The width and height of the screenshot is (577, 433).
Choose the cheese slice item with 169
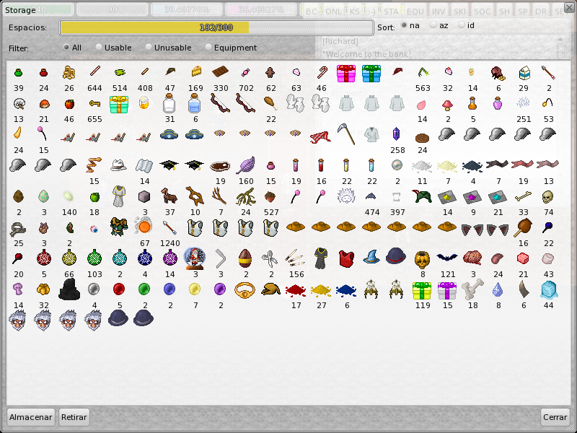point(196,71)
